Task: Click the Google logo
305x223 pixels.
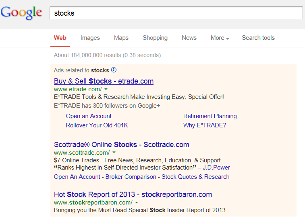Action: pos(21,13)
